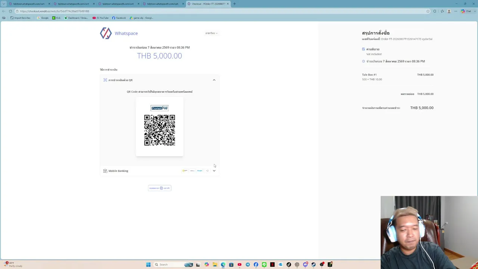Image resolution: width=478 pixels, height=269 pixels.
Task: Click the Vat included note
Action: tap(374, 54)
